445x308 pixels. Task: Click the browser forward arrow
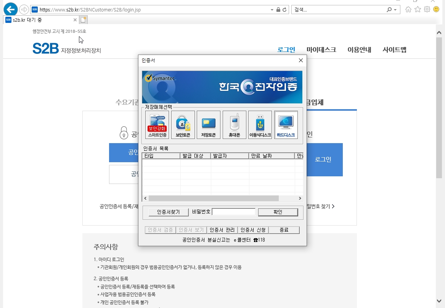tap(24, 10)
